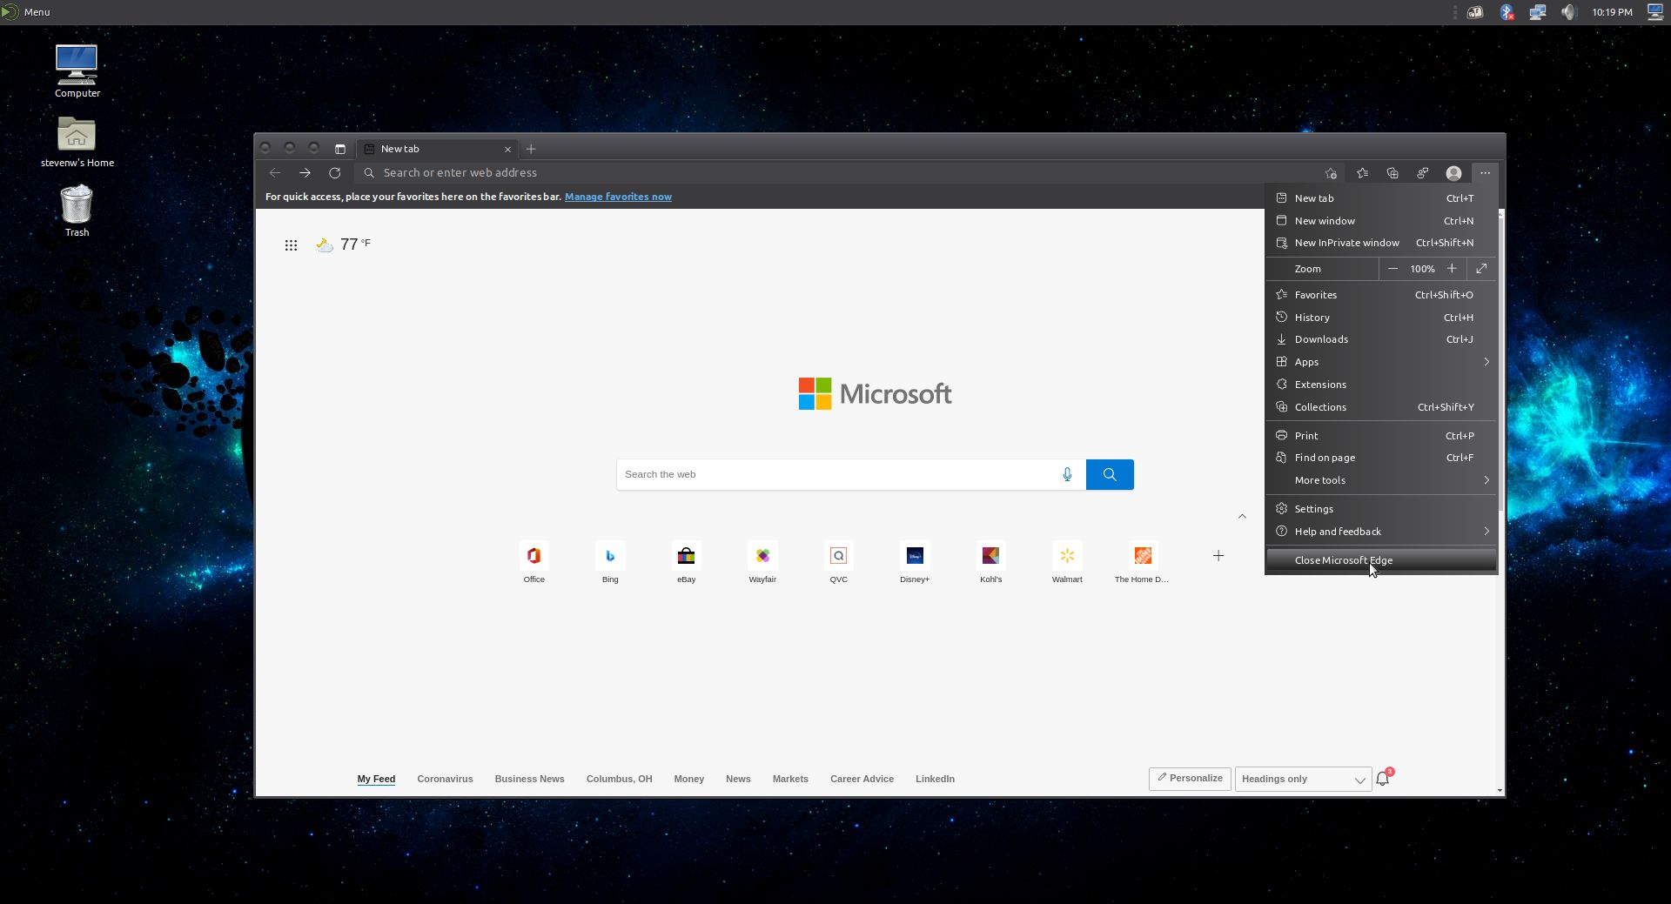
Task: Choose Print from the menu
Action: 1381,436
